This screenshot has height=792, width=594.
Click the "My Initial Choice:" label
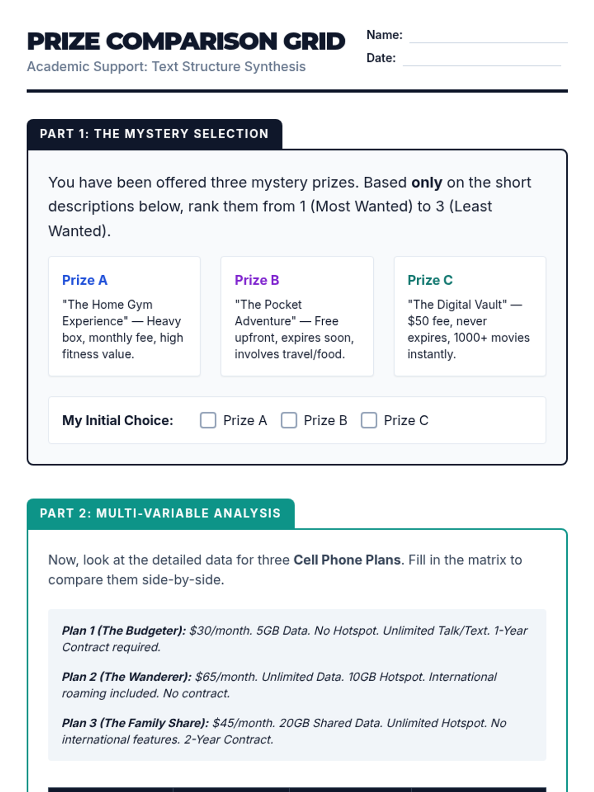(x=118, y=420)
